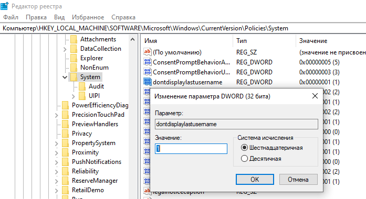Image resolution: width=366 pixels, height=199 pixels.
Task: Click the Privacy folder icon
Action: 65,134
